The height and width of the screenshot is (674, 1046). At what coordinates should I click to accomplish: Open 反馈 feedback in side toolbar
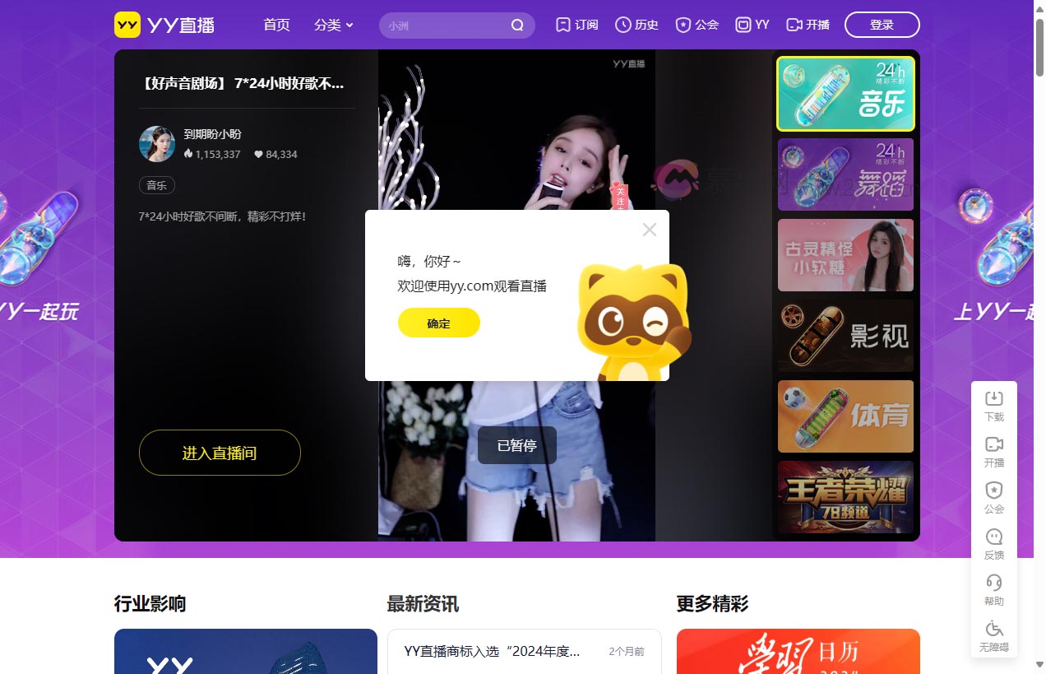coord(993,543)
